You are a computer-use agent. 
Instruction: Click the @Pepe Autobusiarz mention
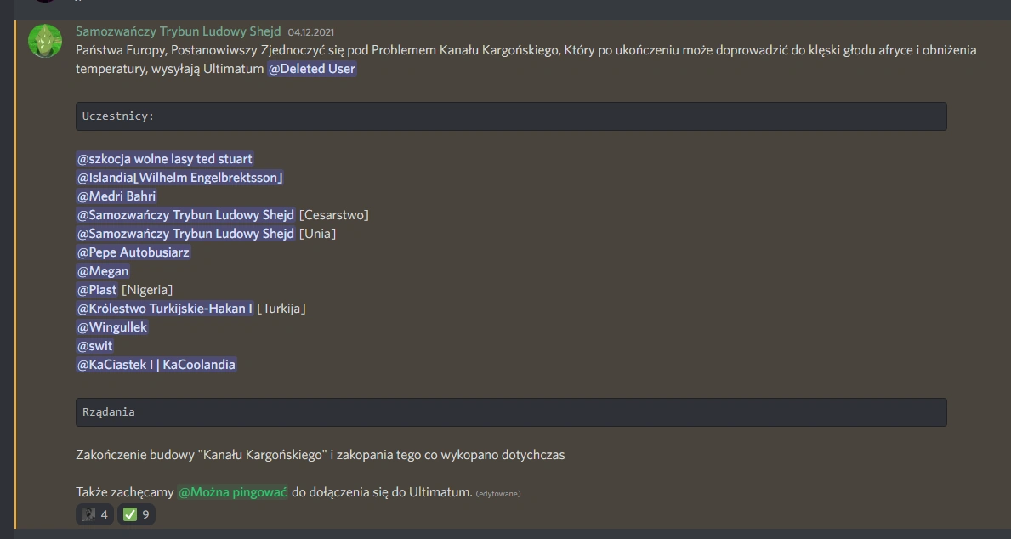point(133,252)
